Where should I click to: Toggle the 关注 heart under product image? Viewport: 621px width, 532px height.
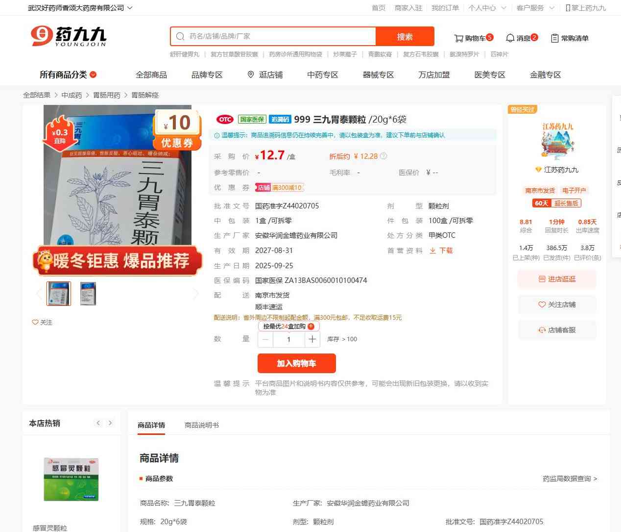point(35,322)
